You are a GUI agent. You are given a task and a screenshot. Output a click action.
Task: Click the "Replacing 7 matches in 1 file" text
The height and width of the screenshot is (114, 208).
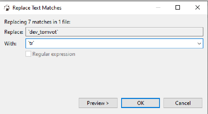(x=37, y=22)
